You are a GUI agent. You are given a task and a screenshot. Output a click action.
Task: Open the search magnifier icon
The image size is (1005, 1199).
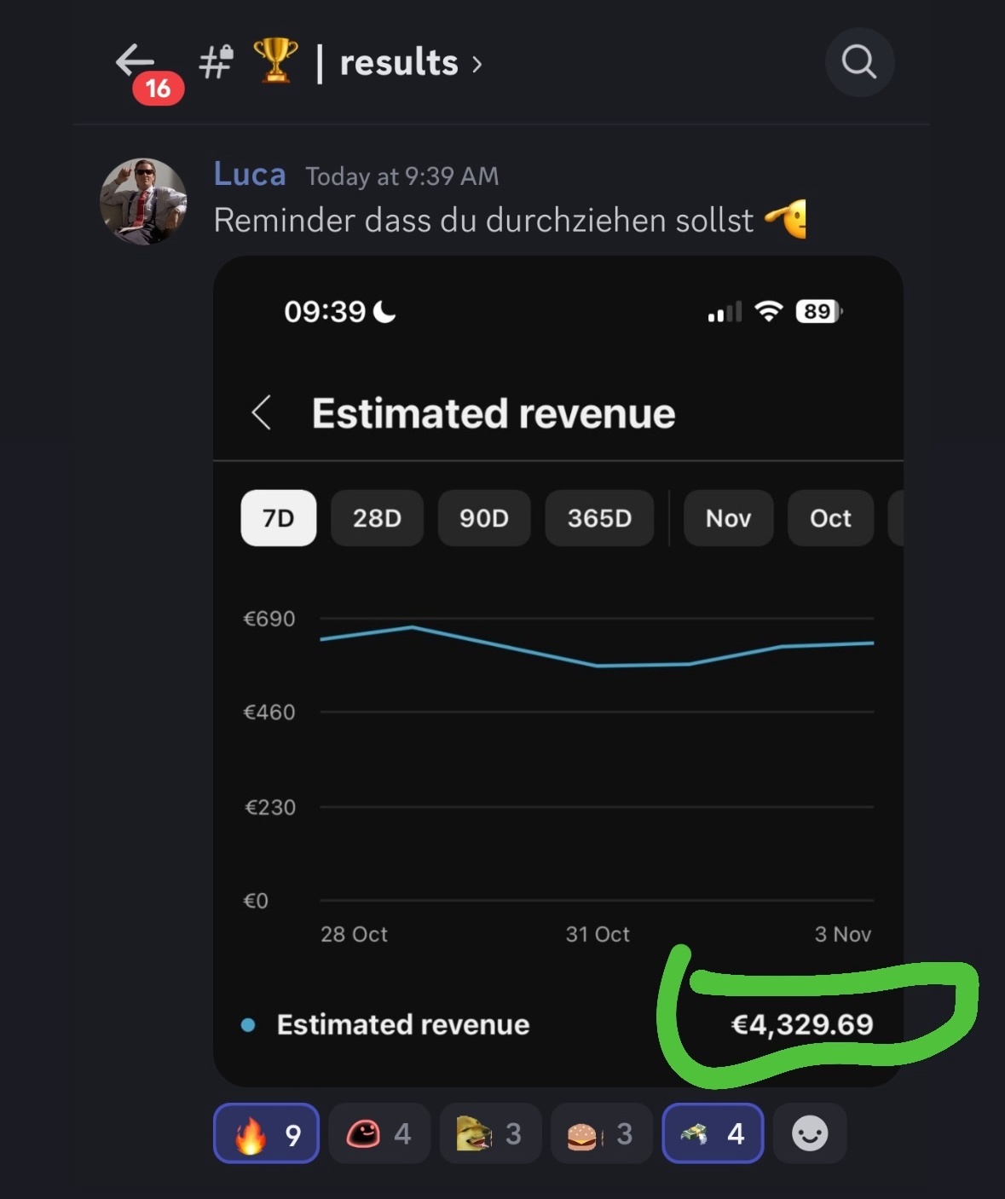coord(858,62)
